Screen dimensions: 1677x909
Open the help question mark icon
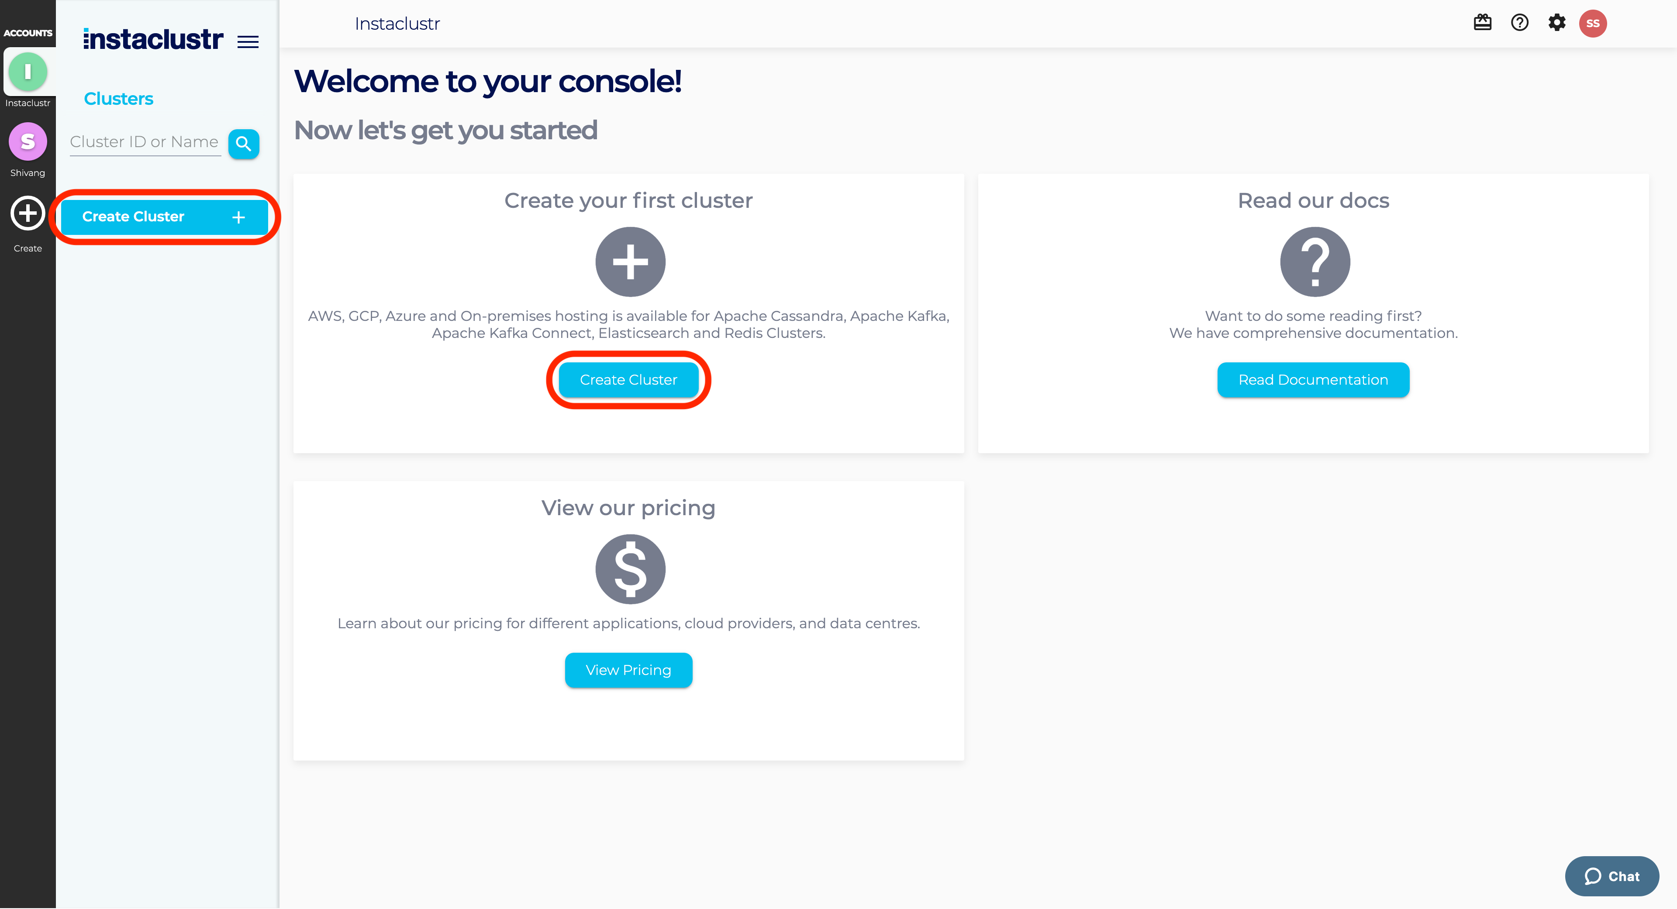point(1519,23)
